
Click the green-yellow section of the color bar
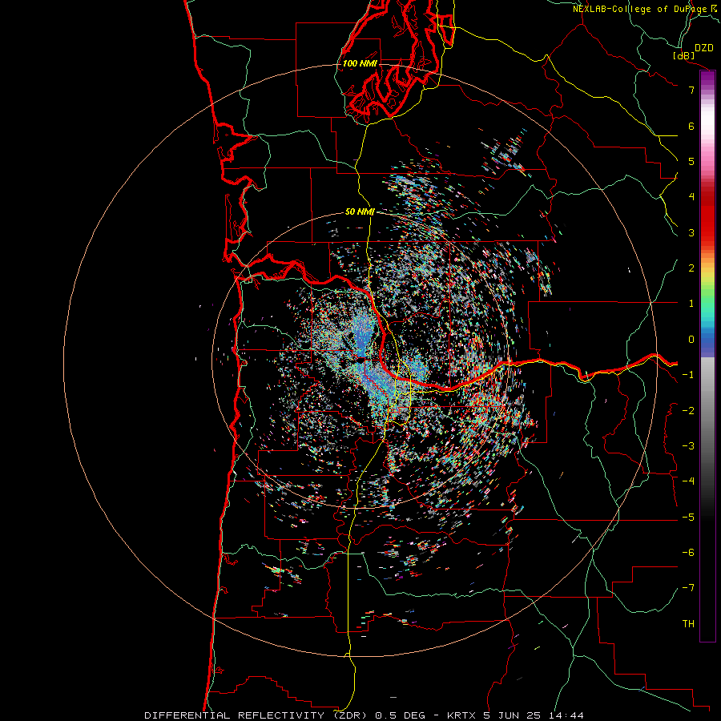point(707,290)
